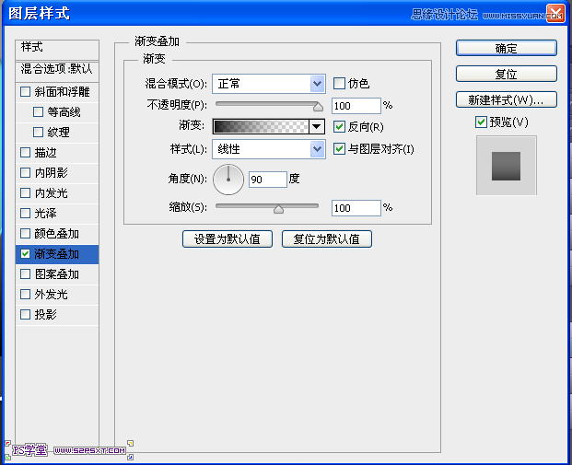This screenshot has width=572, height=465.
Task: Click the 复位 button
Action: [x=507, y=74]
